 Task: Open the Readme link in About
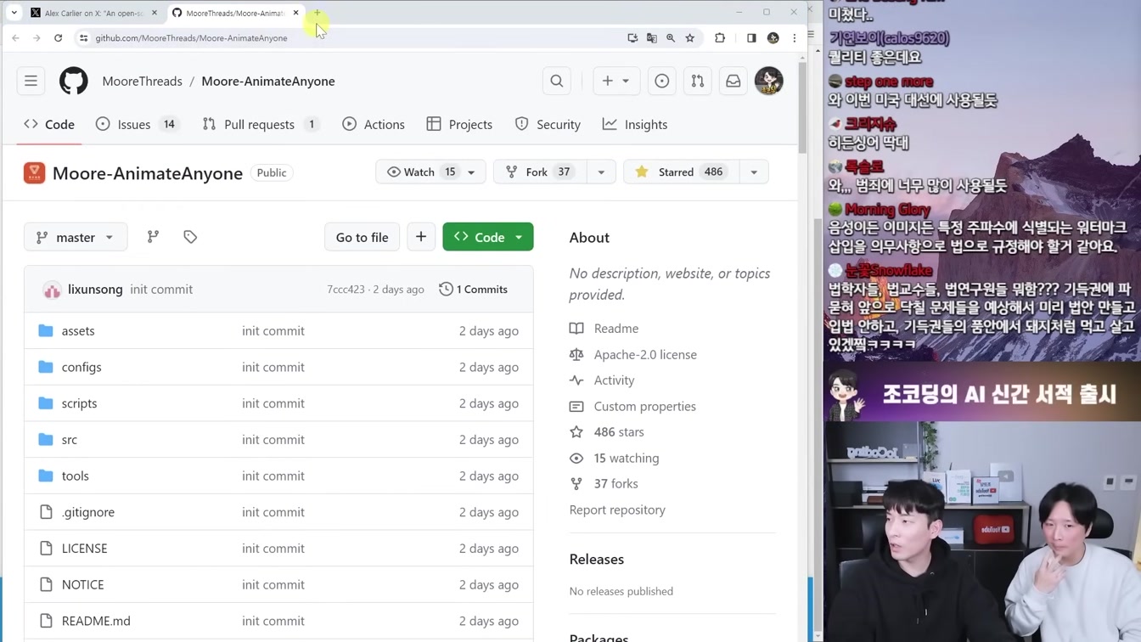tap(616, 329)
